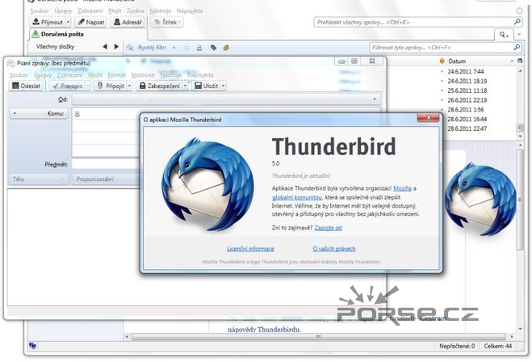532x362 pixels.
Task: Open Formát menu in compose window
Action: click(116, 75)
